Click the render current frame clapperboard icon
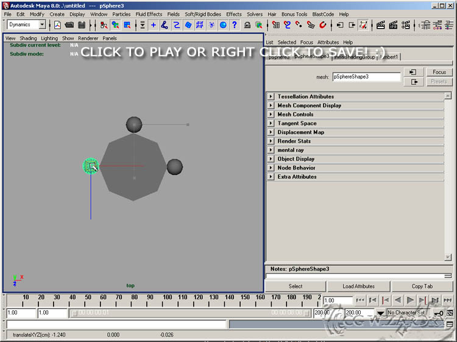 380,25
